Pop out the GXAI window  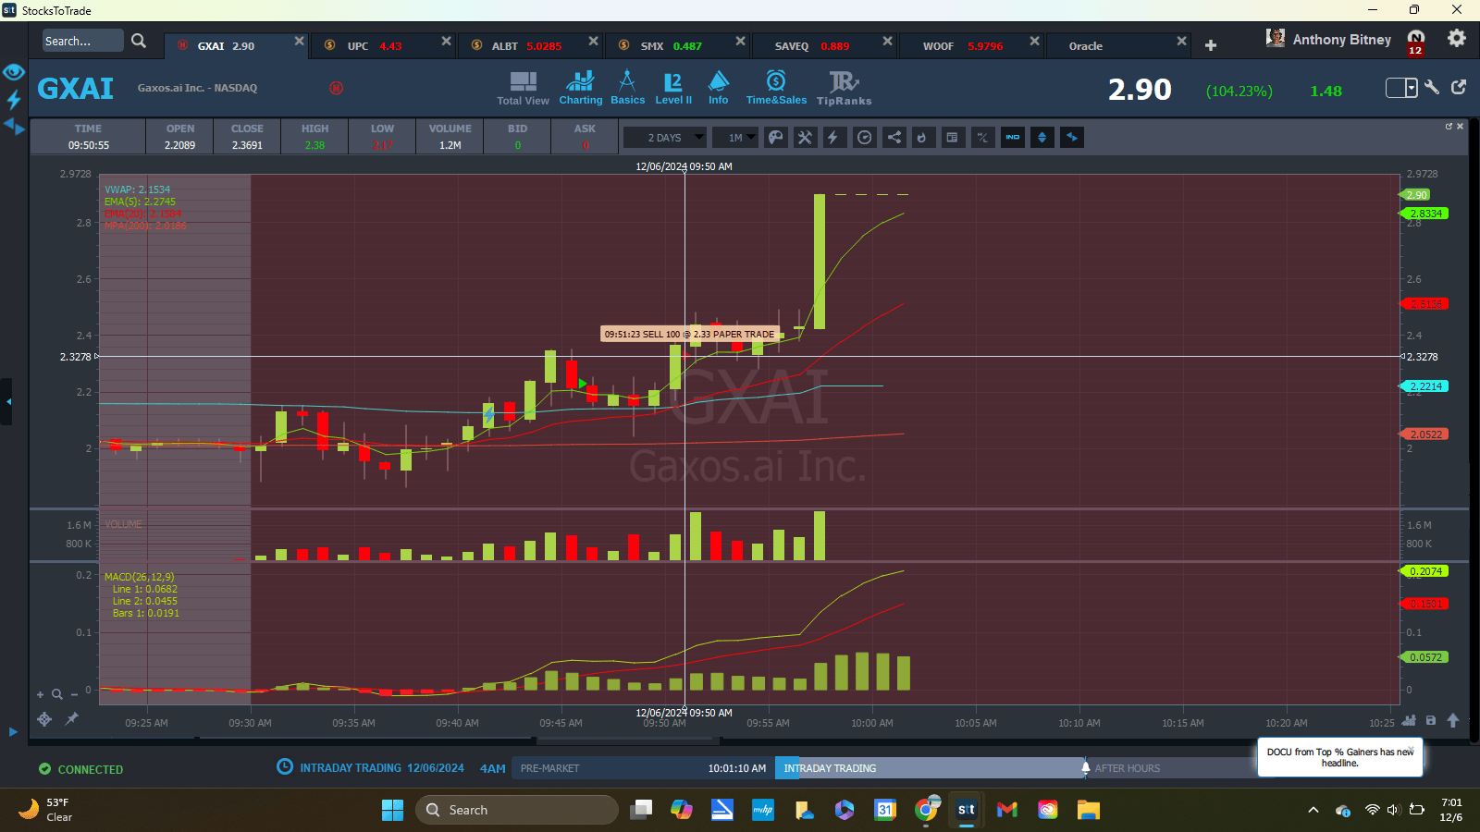tap(1459, 87)
